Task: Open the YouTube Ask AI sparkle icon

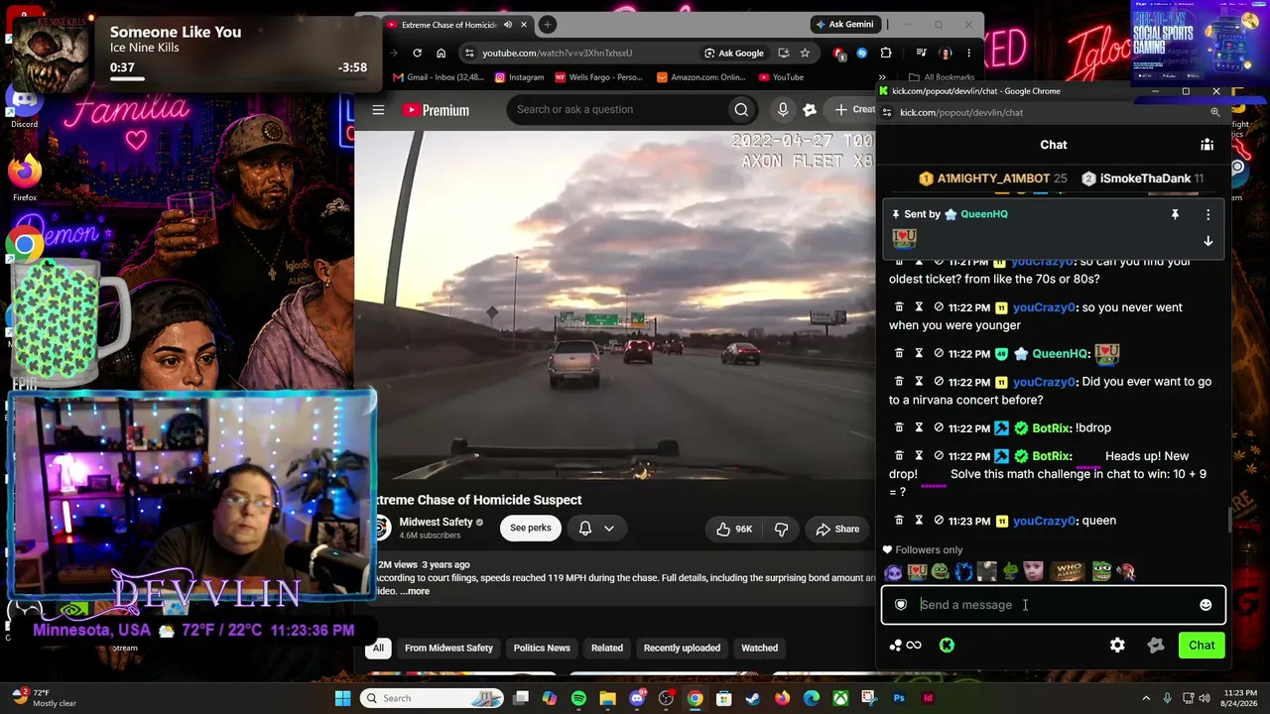Action: coord(810,110)
